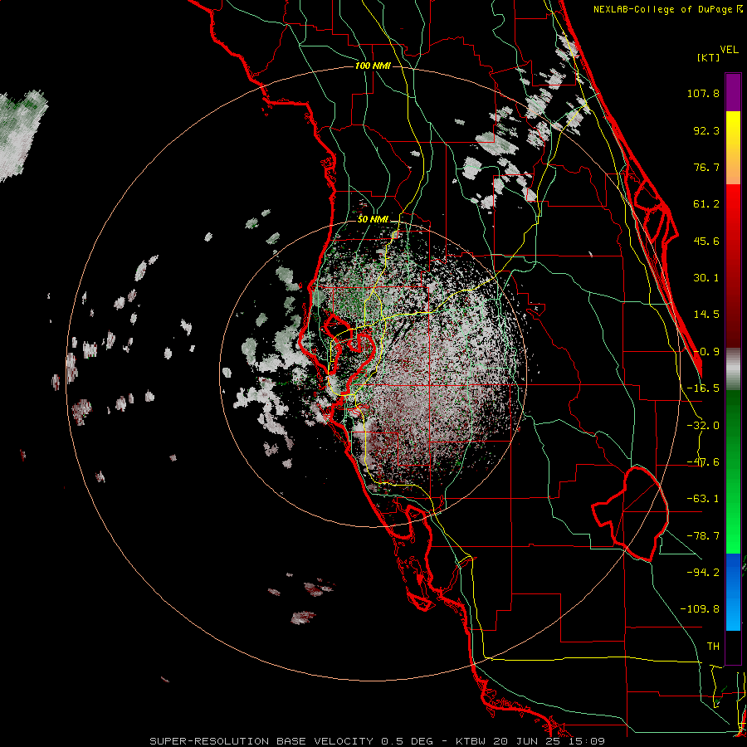Select the 92.3 velocity scale value
The width and height of the screenshot is (747, 747).
[706, 130]
